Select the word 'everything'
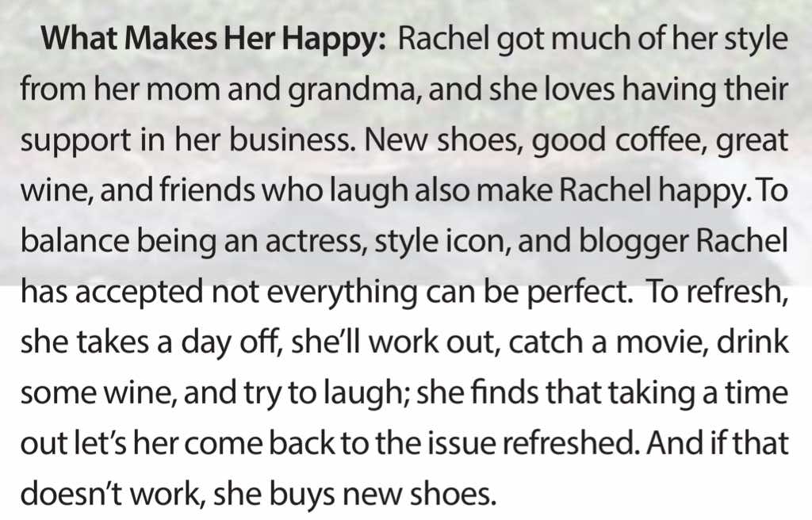The width and height of the screenshot is (812, 520). pos(342,293)
